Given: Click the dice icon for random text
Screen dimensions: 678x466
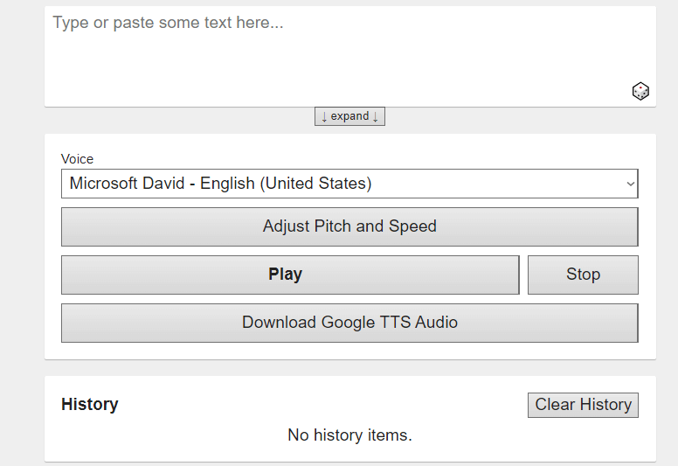Looking at the screenshot, I should tap(640, 91).
